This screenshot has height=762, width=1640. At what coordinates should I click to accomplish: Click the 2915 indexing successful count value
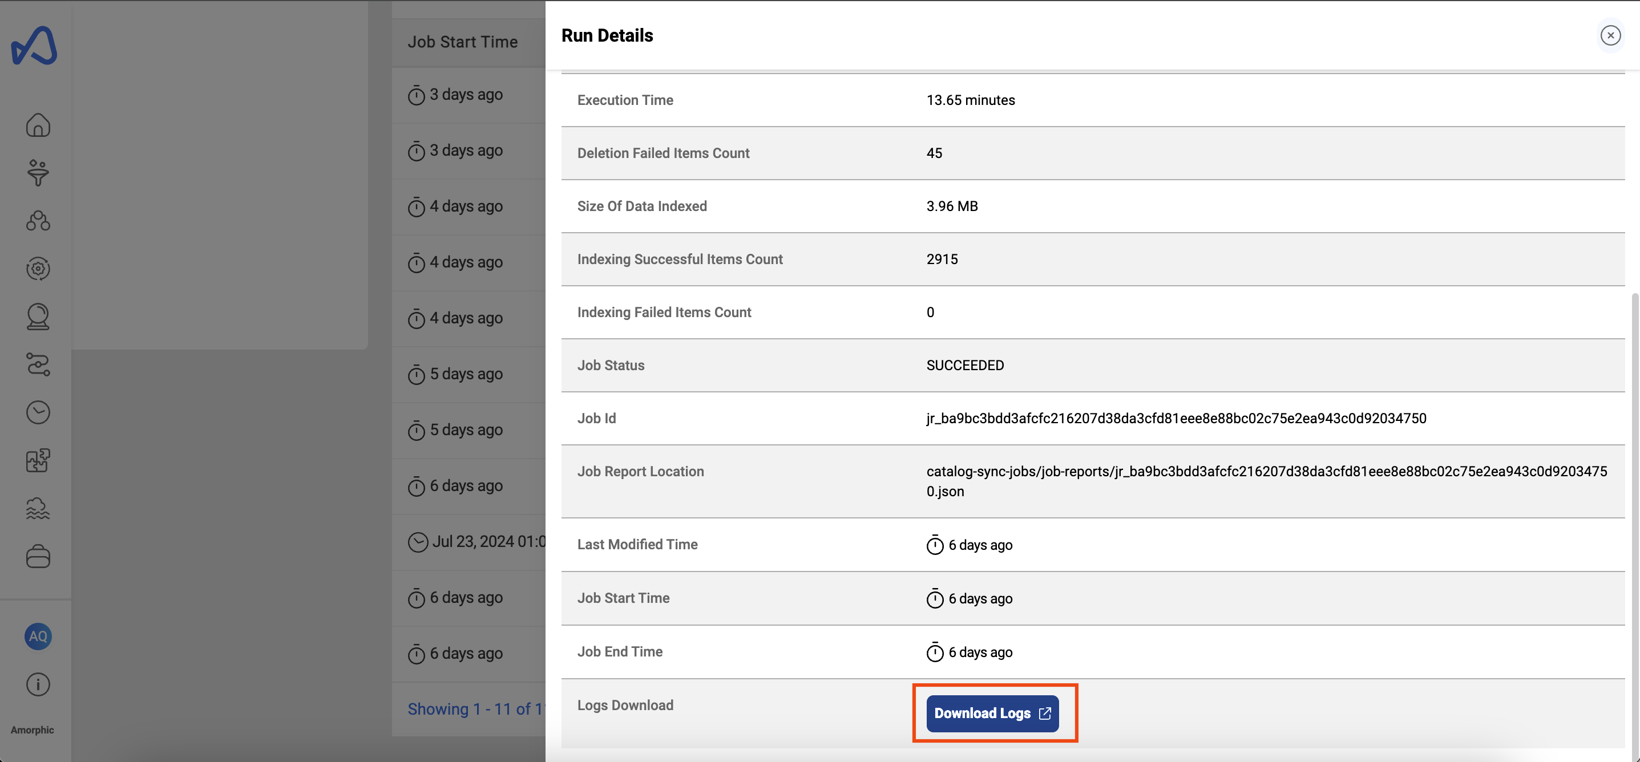click(x=942, y=259)
